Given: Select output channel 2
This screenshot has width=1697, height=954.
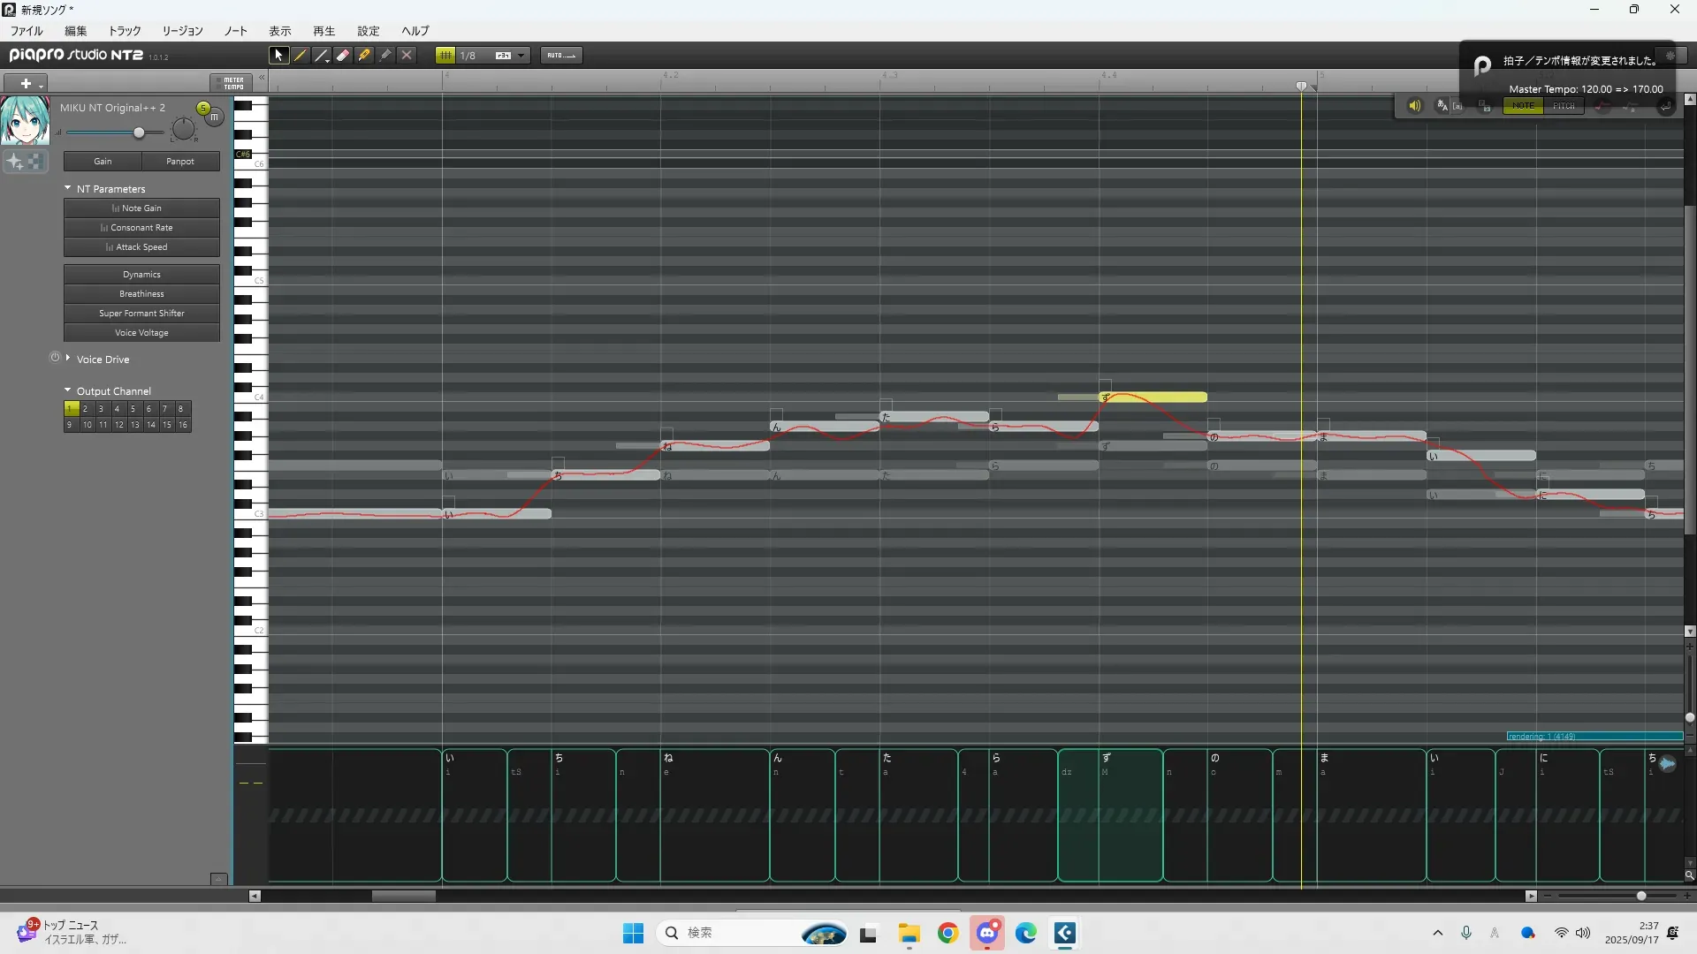Looking at the screenshot, I should click(86, 408).
